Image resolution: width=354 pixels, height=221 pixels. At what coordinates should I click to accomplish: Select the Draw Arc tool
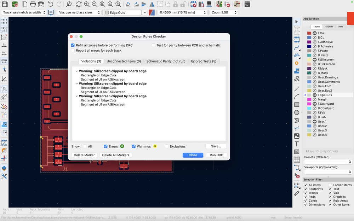[x=297, y=97]
